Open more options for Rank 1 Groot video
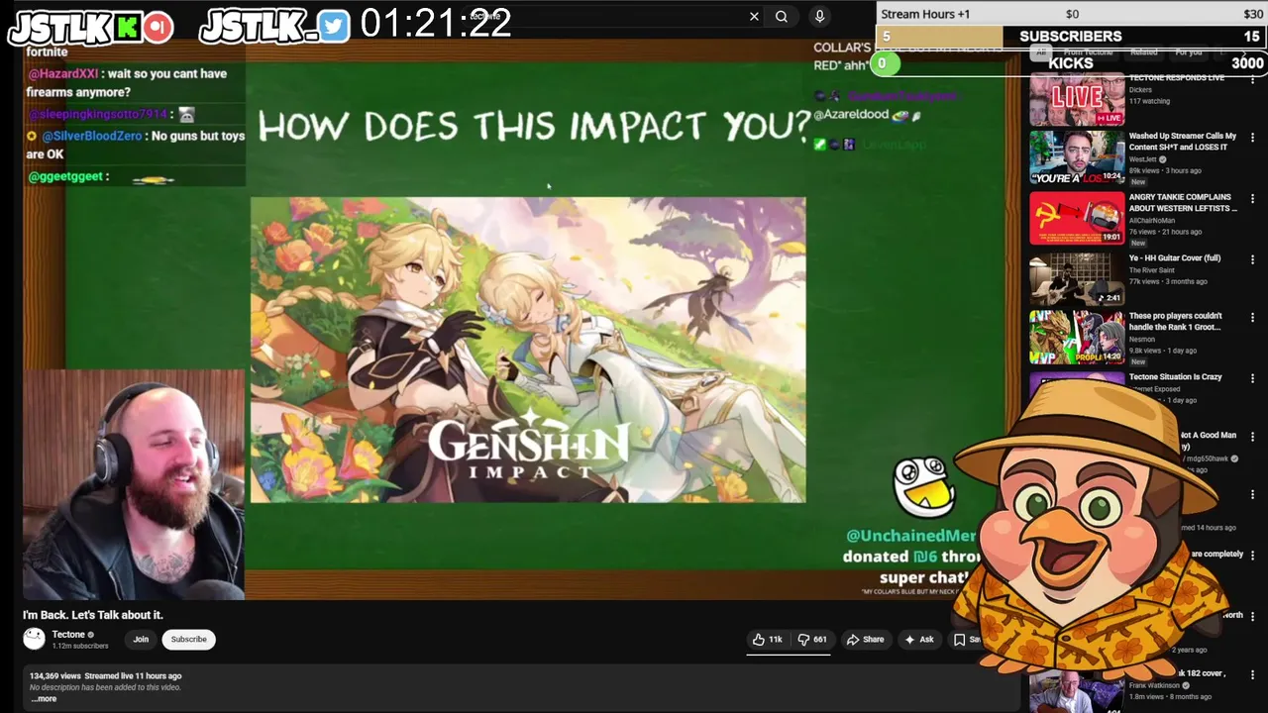Screen dimensions: 1268x713 tap(1252, 318)
